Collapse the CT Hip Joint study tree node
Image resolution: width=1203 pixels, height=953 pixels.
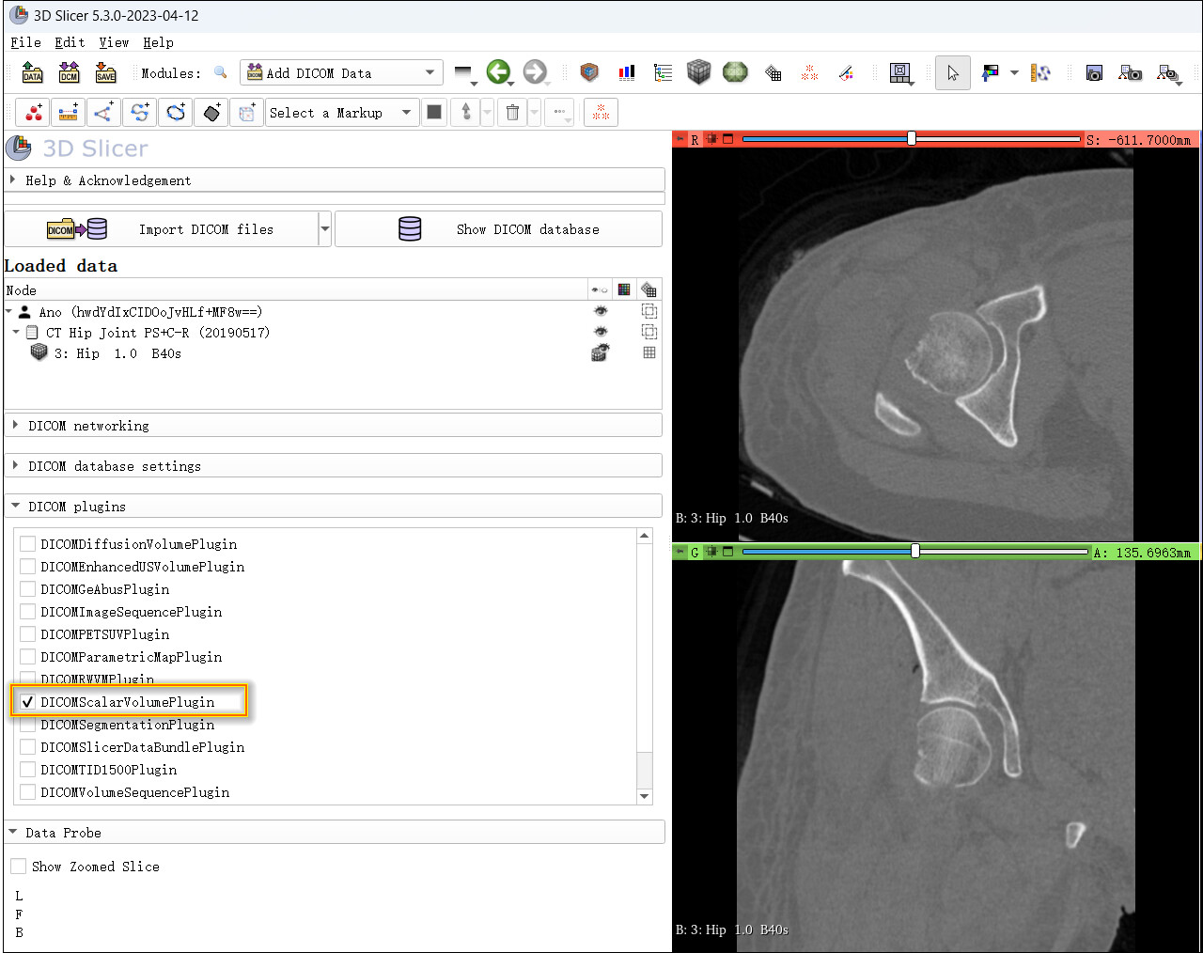coord(16,332)
